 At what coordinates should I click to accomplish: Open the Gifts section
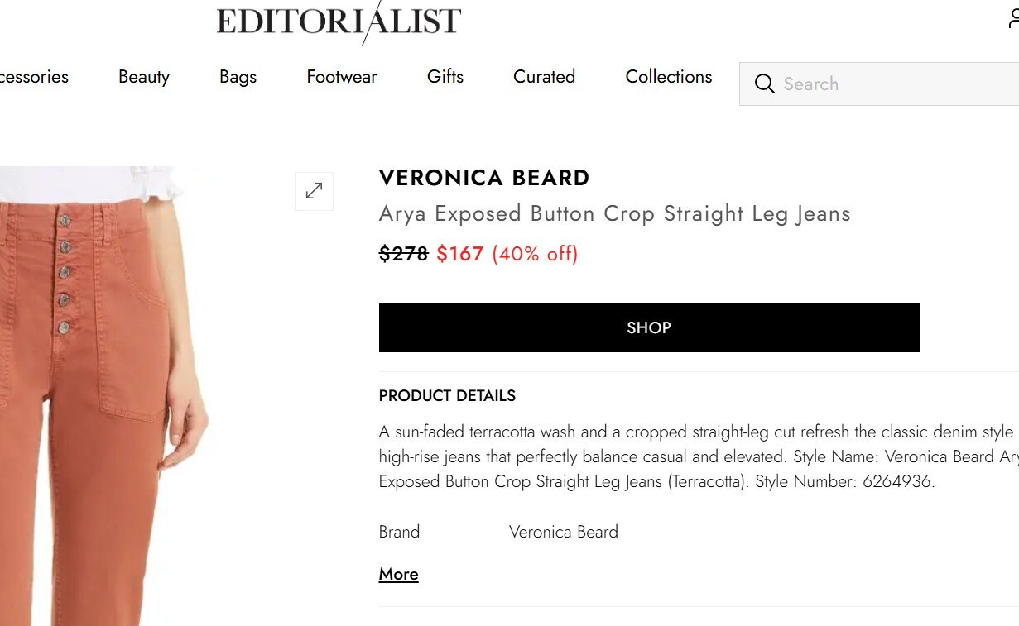pos(445,77)
